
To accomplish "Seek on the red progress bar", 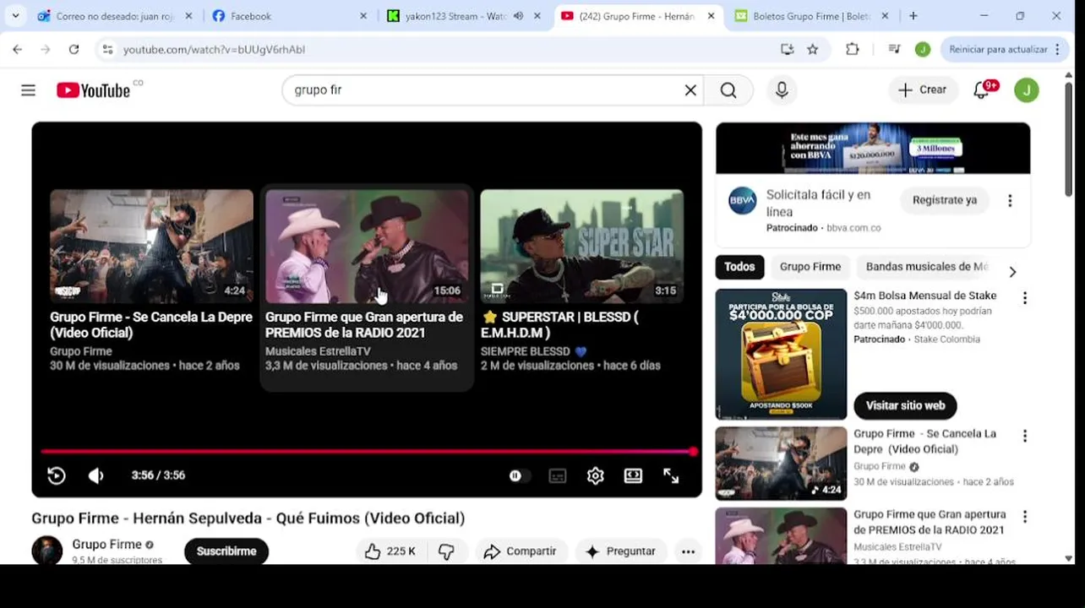I will 367,452.
